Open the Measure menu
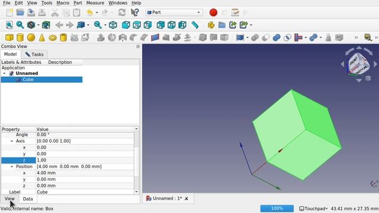This screenshot has width=379, height=213. pyautogui.click(x=95, y=3)
